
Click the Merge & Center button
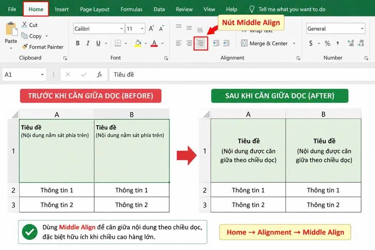click(x=264, y=43)
